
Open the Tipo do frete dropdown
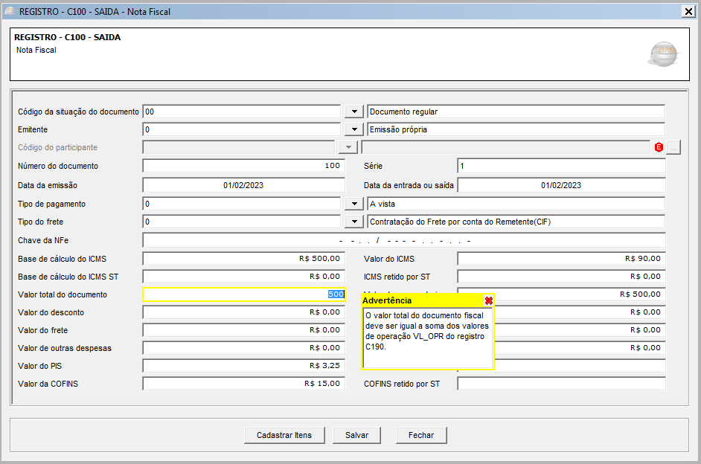[354, 222]
